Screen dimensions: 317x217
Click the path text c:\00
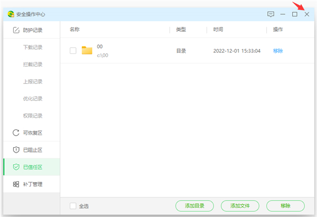[x=102, y=55]
